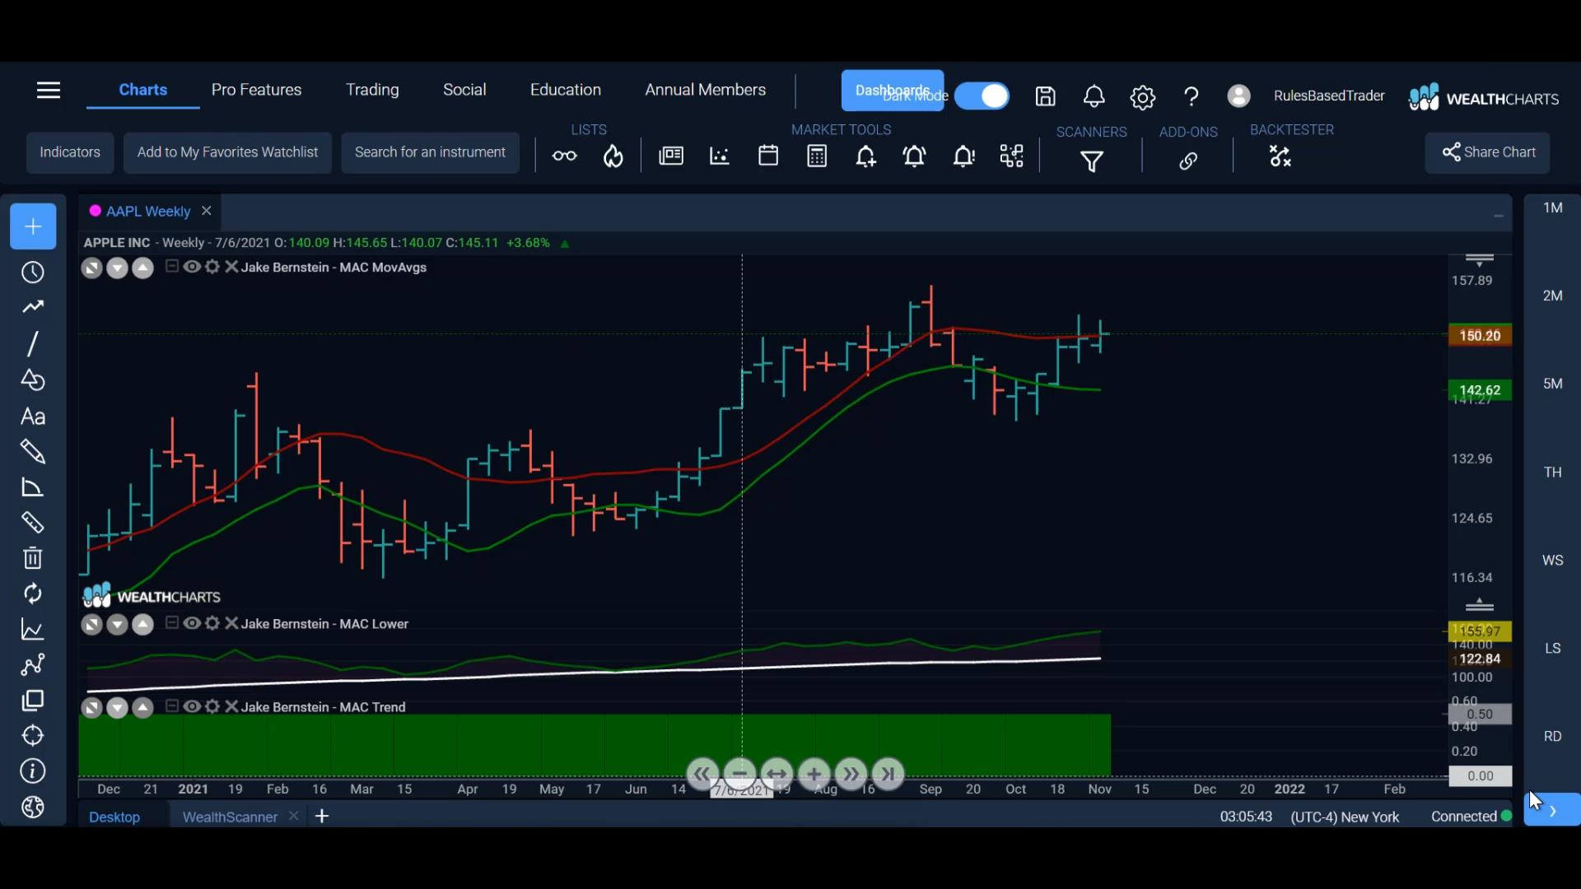Switch to the WealthScanner workspace tab
This screenshot has width=1581, height=889.
230,817
